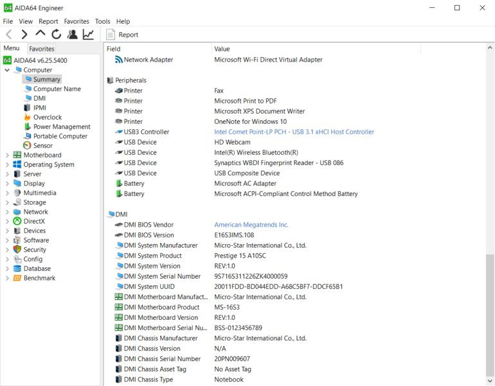The image size is (495, 386).
Task: Open the user/manage profile toolbar icon
Action: [x=72, y=35]
